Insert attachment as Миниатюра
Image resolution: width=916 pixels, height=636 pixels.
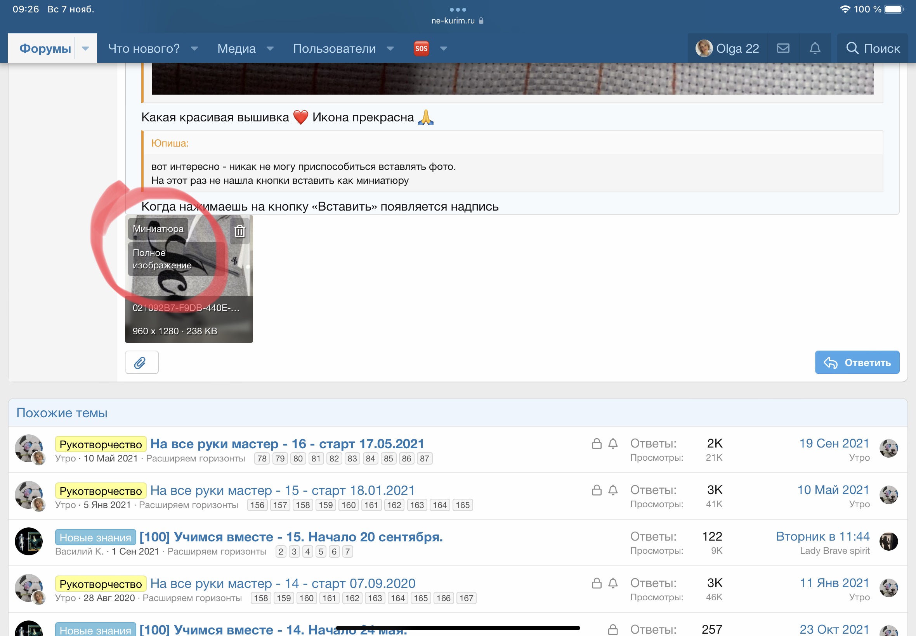(x=158, y=229)
